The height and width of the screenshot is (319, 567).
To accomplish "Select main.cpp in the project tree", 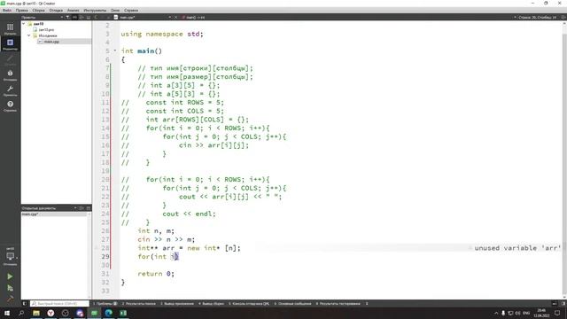I will coord(51,42).
